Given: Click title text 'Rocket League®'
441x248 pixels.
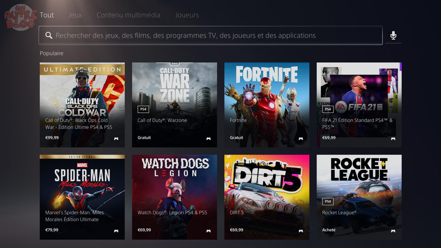Looking at the screenshot, I should pos(339,213).
